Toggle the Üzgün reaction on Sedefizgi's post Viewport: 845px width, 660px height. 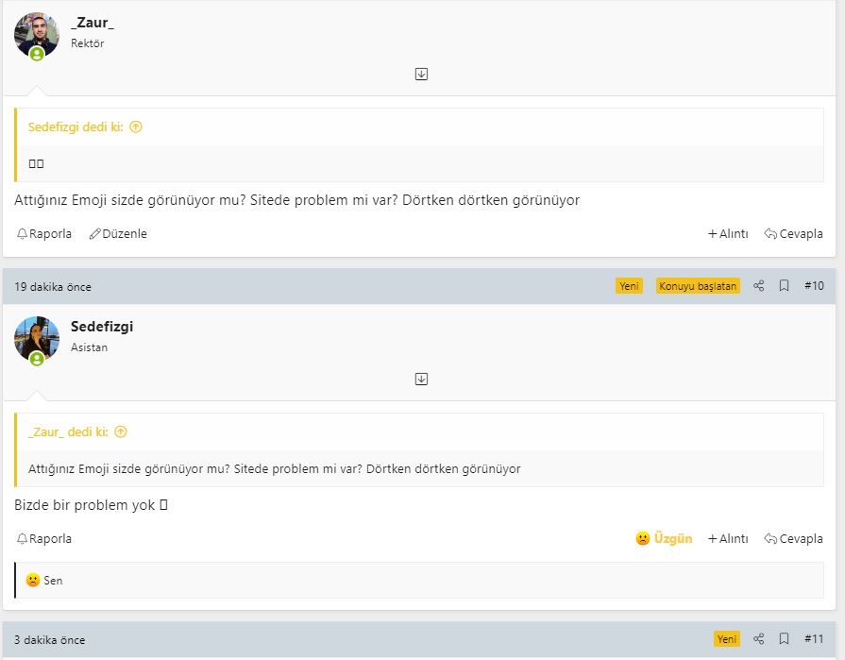click(x=664, y=538)
